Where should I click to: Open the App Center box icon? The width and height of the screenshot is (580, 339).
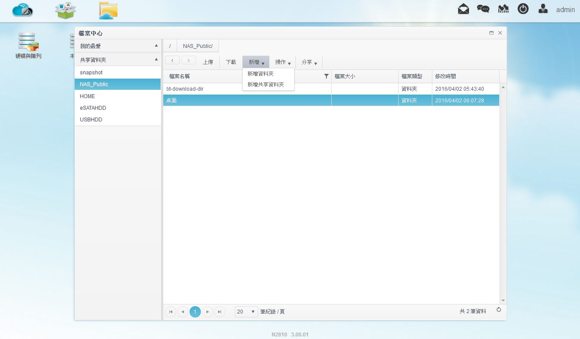(66, 10)
